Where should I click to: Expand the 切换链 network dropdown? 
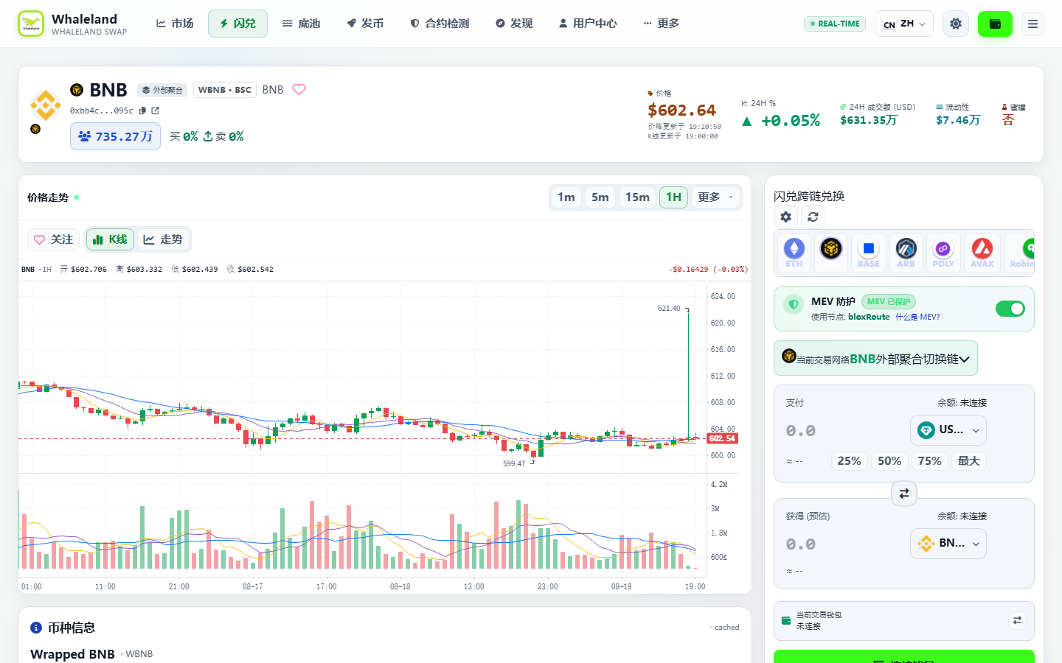point(875,359)
